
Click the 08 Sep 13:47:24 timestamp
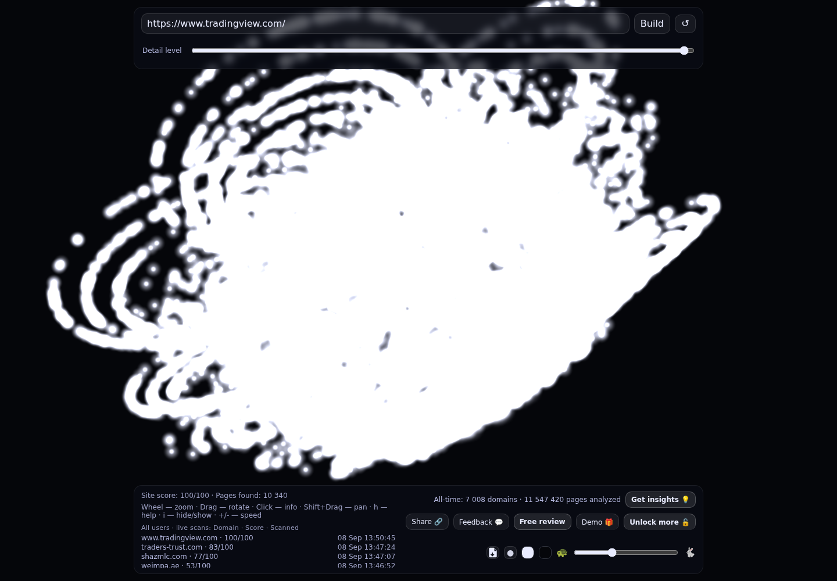pyautogui.click(x=366, y=547)
